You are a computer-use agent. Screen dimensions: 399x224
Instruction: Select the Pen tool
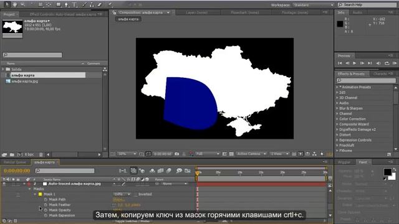(x=67, y=4)
